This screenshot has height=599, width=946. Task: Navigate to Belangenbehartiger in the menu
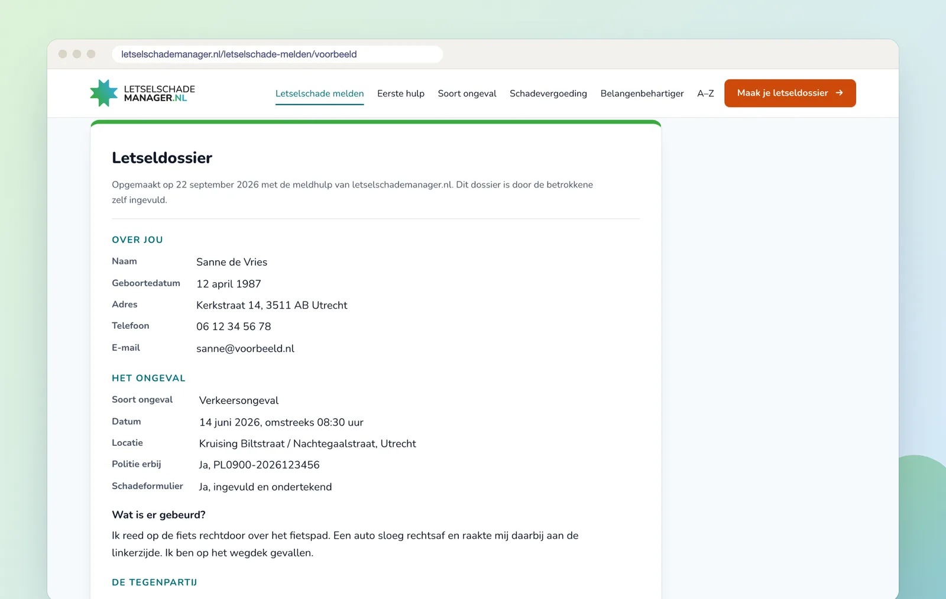[x=642, y=93]
